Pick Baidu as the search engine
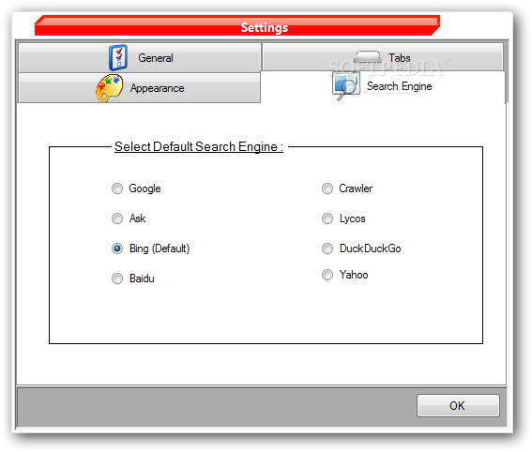Screen dimensions: 532x452 coord(132,279)
